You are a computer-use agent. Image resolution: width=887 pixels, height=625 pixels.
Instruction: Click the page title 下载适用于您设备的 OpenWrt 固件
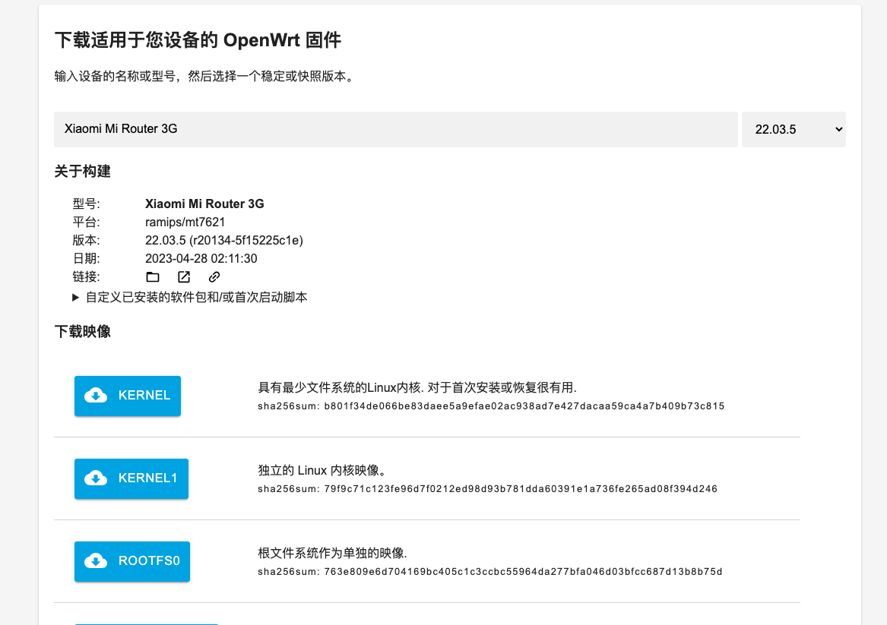pyautogui.click(x=198, y=40)
